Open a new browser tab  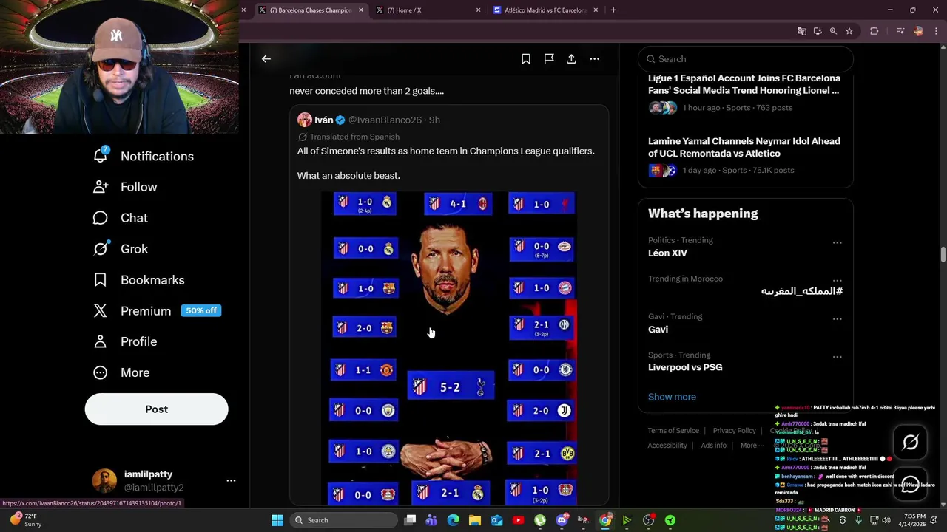point(613,10)
